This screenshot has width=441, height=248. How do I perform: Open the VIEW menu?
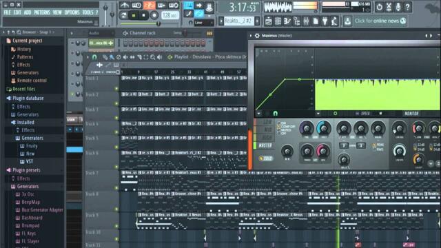(57, 12)
